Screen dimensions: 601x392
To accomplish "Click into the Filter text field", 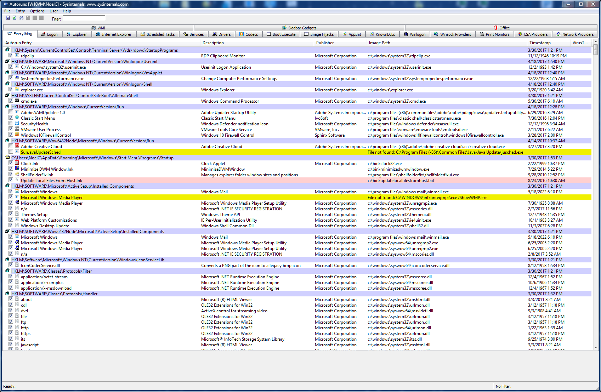I will pos(84,18).
